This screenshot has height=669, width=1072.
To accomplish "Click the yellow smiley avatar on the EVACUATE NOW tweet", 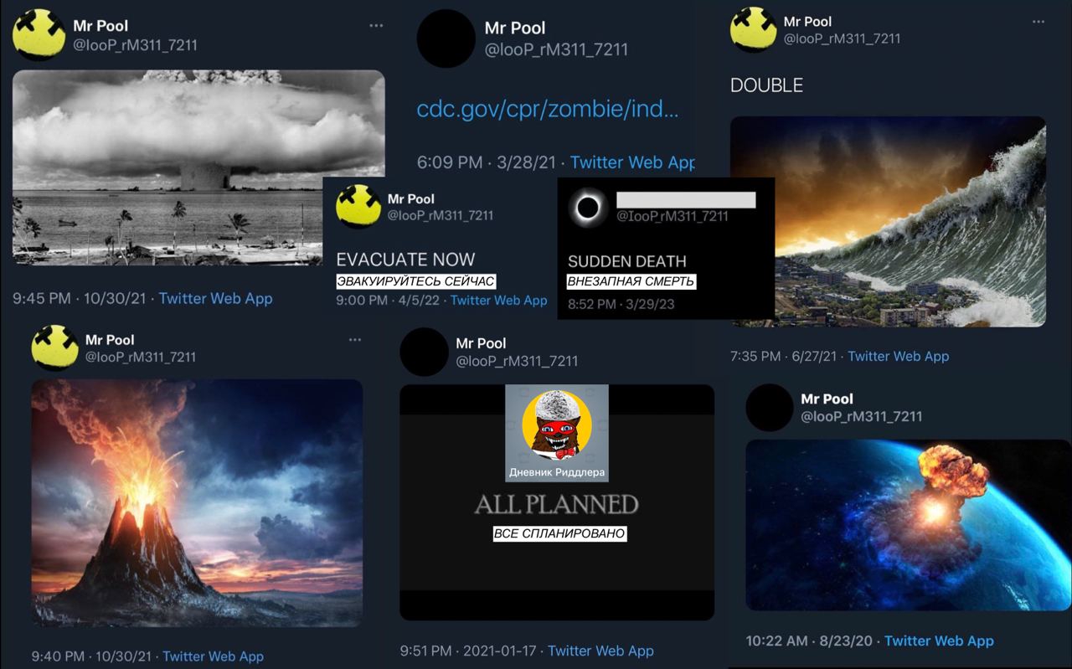I will (x=358, y=206).
